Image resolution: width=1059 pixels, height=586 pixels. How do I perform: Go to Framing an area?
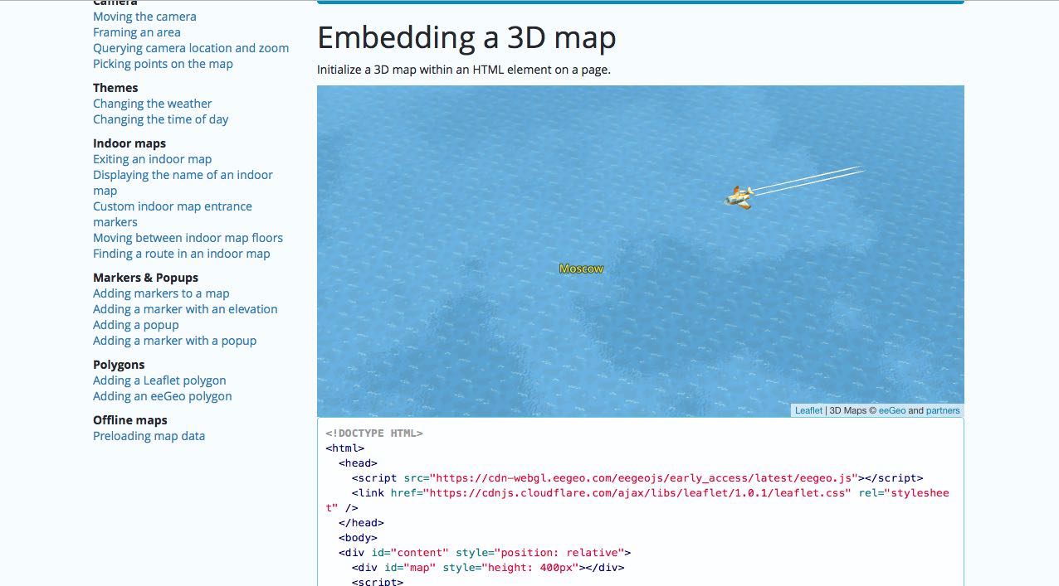136,32
